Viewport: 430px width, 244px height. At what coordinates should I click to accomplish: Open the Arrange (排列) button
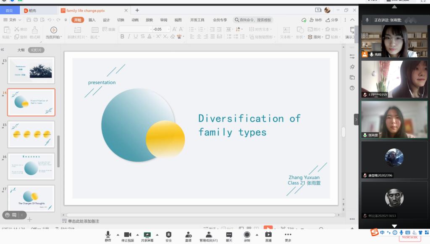[315, 37]
